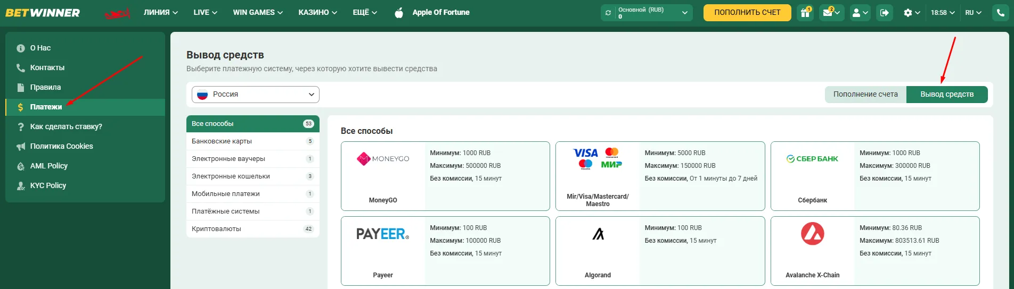Open the KYC Policy page
The width and height of the screenshot is (1014, 289).
[85, 186]
